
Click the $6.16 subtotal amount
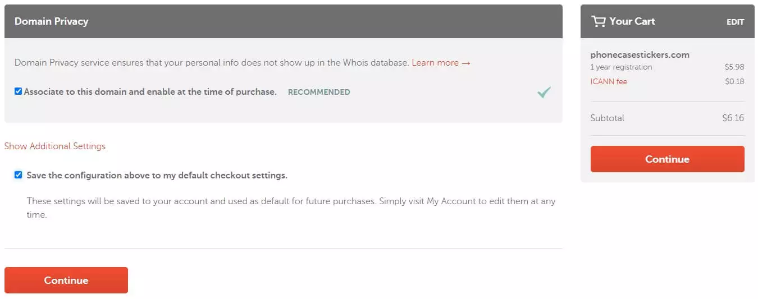[733, 118]
